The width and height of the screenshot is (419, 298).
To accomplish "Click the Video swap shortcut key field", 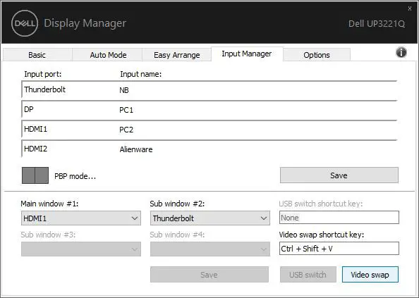I will (x=339, y=249).
